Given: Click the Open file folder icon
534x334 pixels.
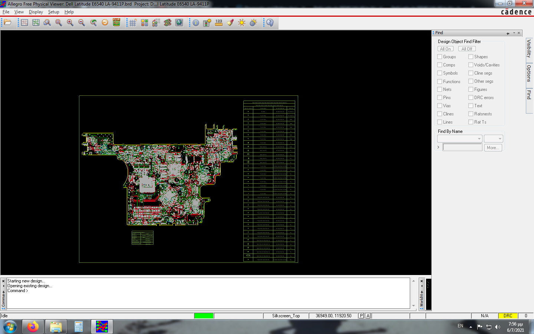Looking at the screenshot, I should coord(8,23).
